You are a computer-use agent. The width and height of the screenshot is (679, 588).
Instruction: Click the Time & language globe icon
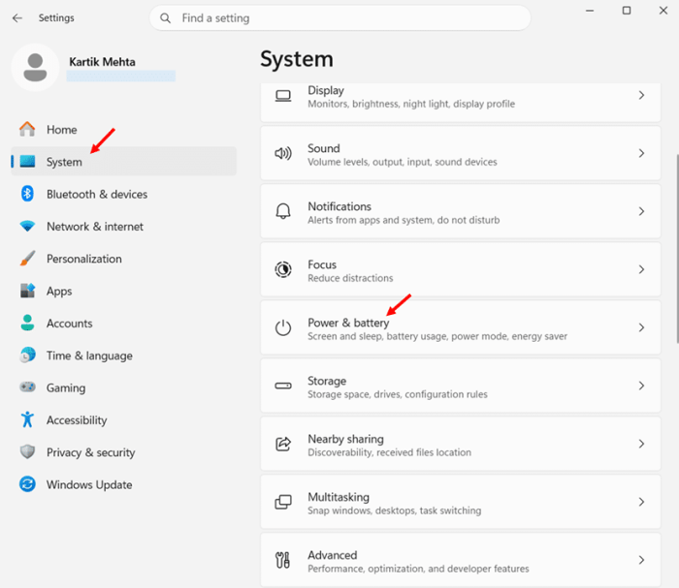pyautogui.click(x=27, y=356)
